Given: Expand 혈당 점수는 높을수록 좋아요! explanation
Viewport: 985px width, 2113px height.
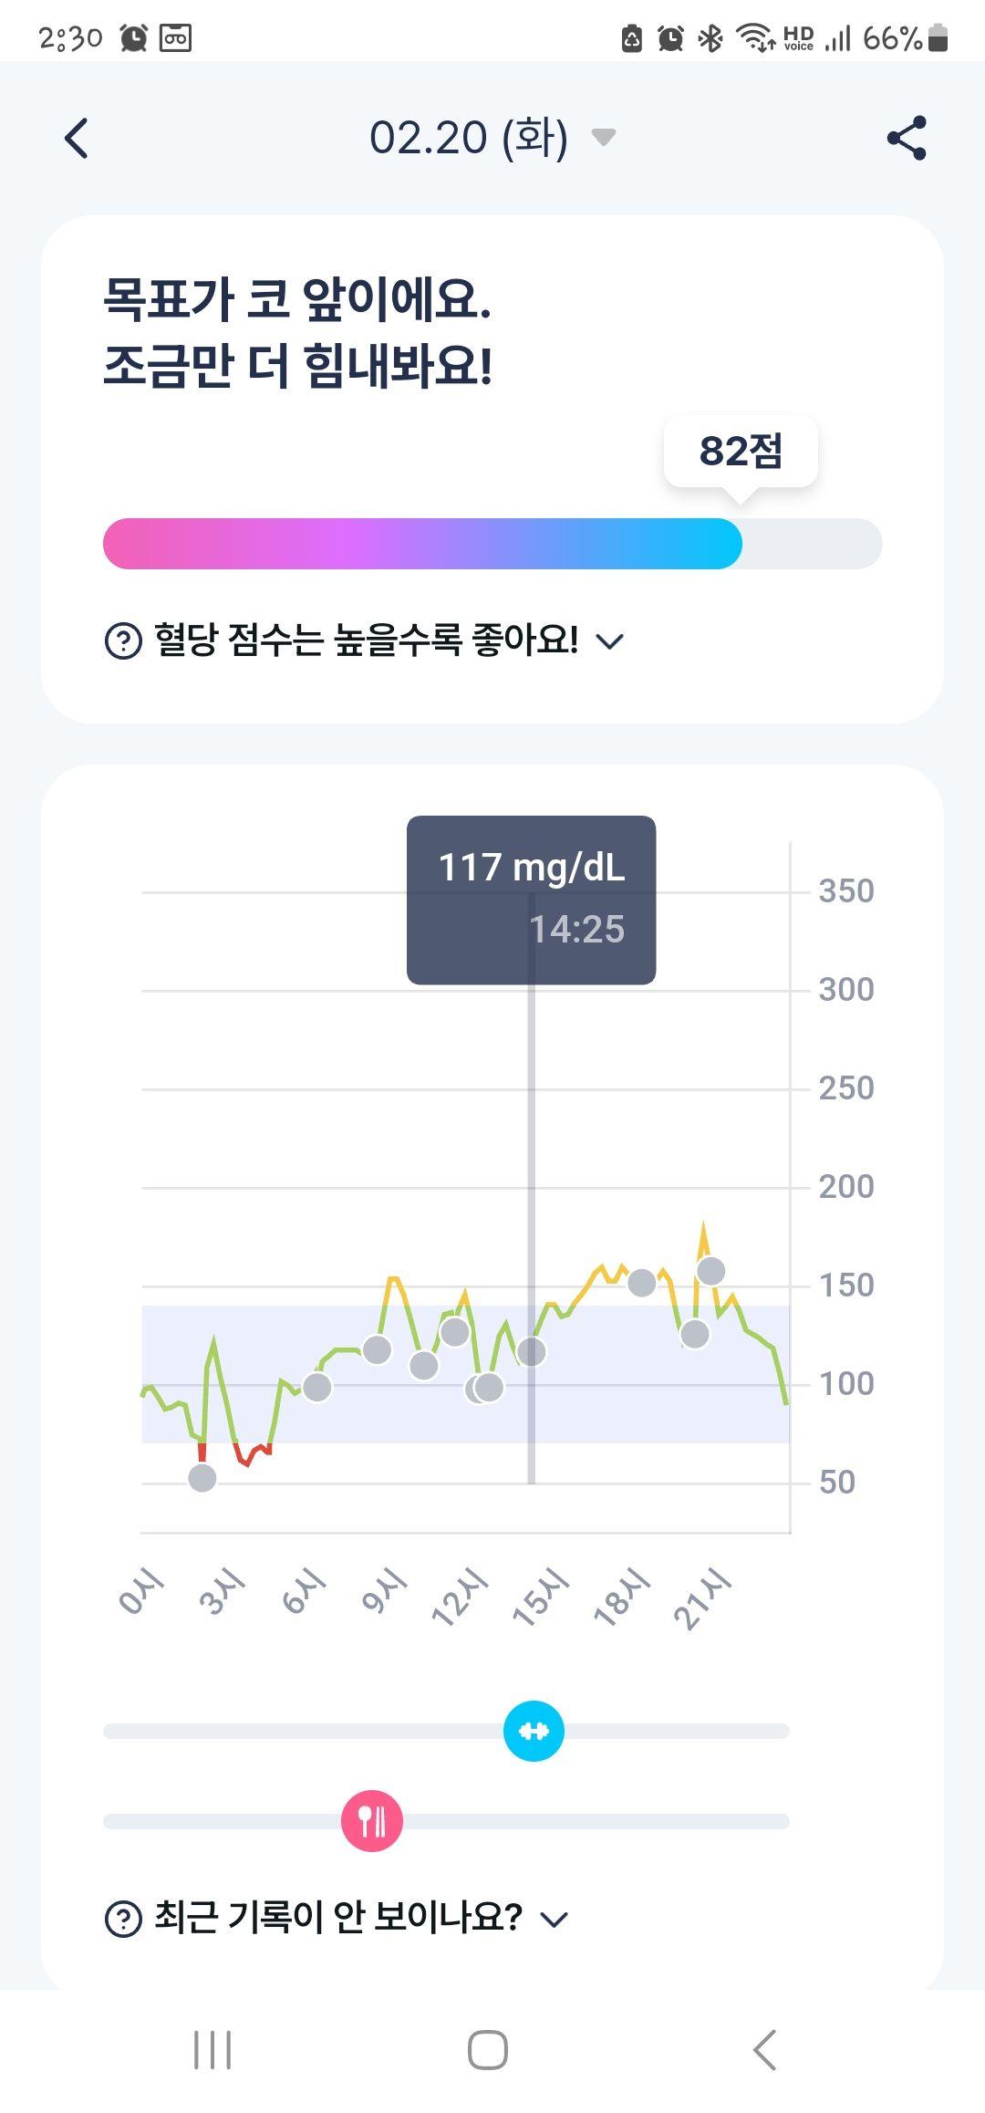Looking at the screenshot, I should click(x=365, y=640).
